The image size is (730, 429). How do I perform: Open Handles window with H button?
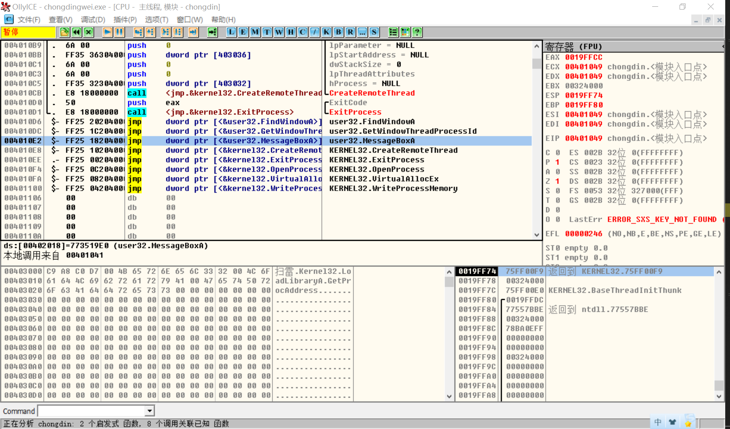tap(291, 32)
